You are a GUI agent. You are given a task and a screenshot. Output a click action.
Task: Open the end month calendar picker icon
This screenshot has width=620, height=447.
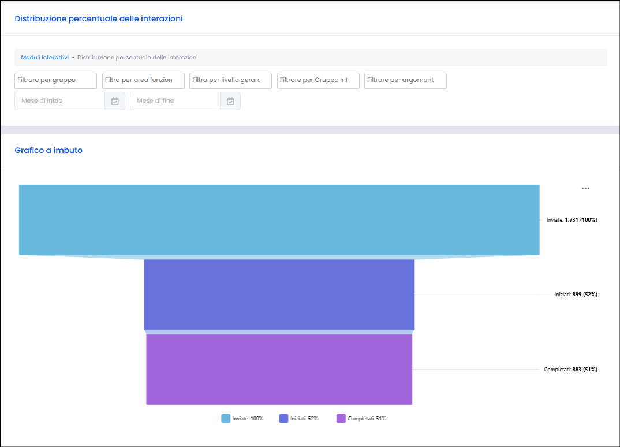[x=230, y=101]
